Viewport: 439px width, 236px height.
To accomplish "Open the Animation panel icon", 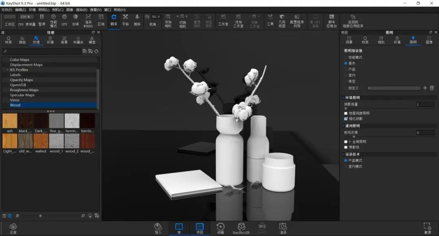I will (220, 228).
